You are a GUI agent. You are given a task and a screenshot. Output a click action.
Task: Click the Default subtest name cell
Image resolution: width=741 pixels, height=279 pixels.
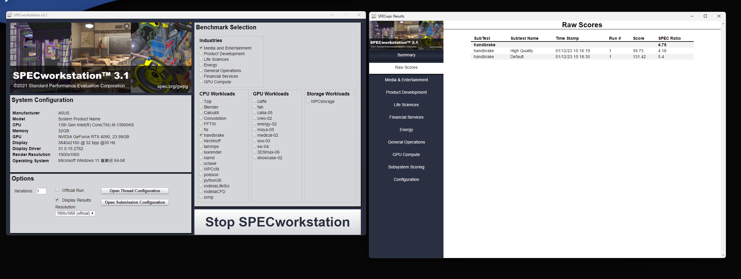[517, 57]
